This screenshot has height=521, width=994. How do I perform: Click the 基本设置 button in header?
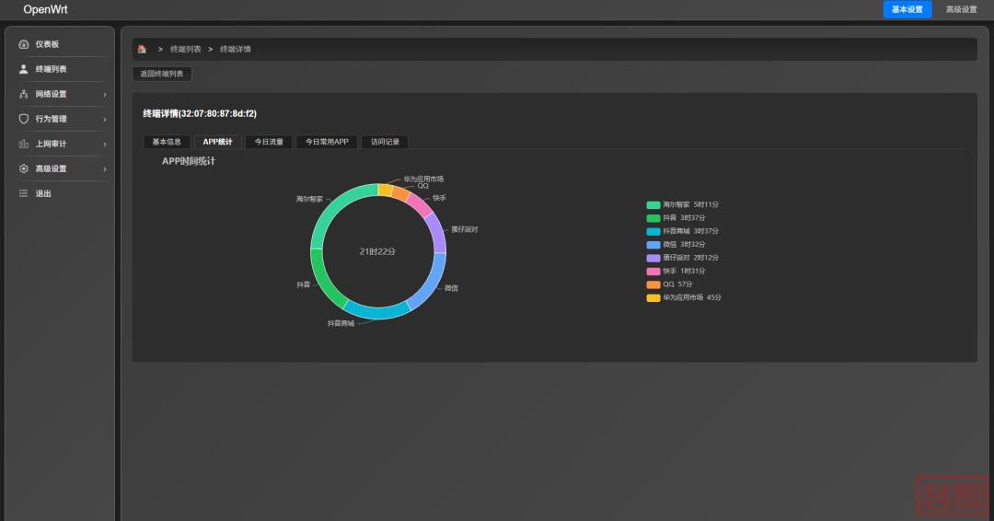pyautogui.click(x=907, y=9)
